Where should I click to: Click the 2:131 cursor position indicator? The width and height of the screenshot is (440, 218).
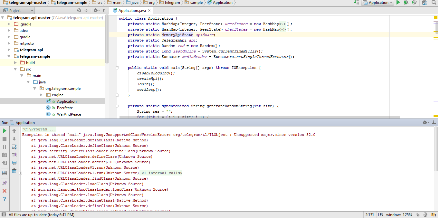pyautogui.click(x=369, y=215)
